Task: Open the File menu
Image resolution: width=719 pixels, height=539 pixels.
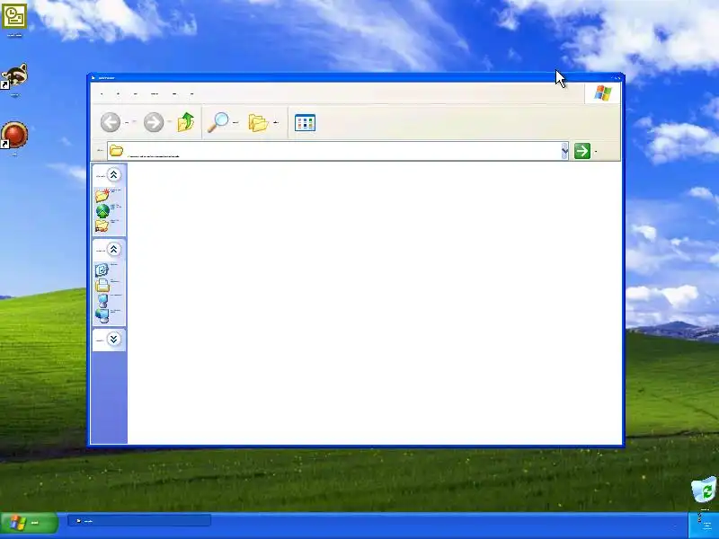Action: [102, 94]
